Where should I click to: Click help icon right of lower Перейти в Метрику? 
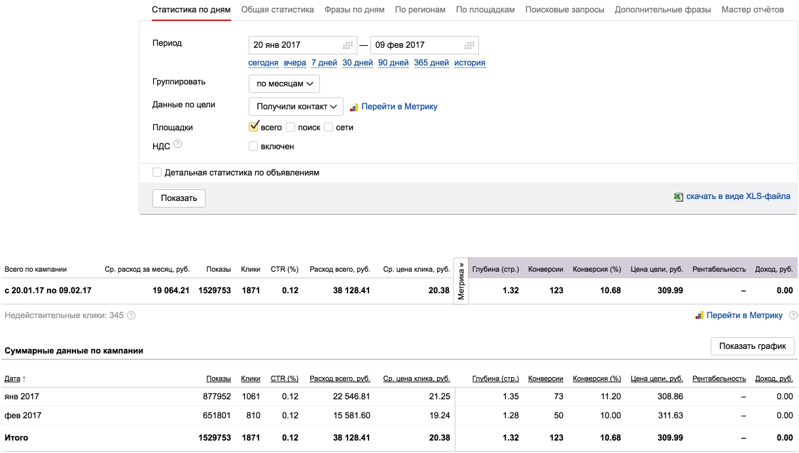coord(793,316)
